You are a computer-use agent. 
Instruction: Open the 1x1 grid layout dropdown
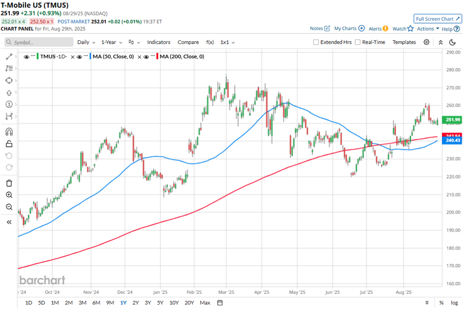click(228, 42)
